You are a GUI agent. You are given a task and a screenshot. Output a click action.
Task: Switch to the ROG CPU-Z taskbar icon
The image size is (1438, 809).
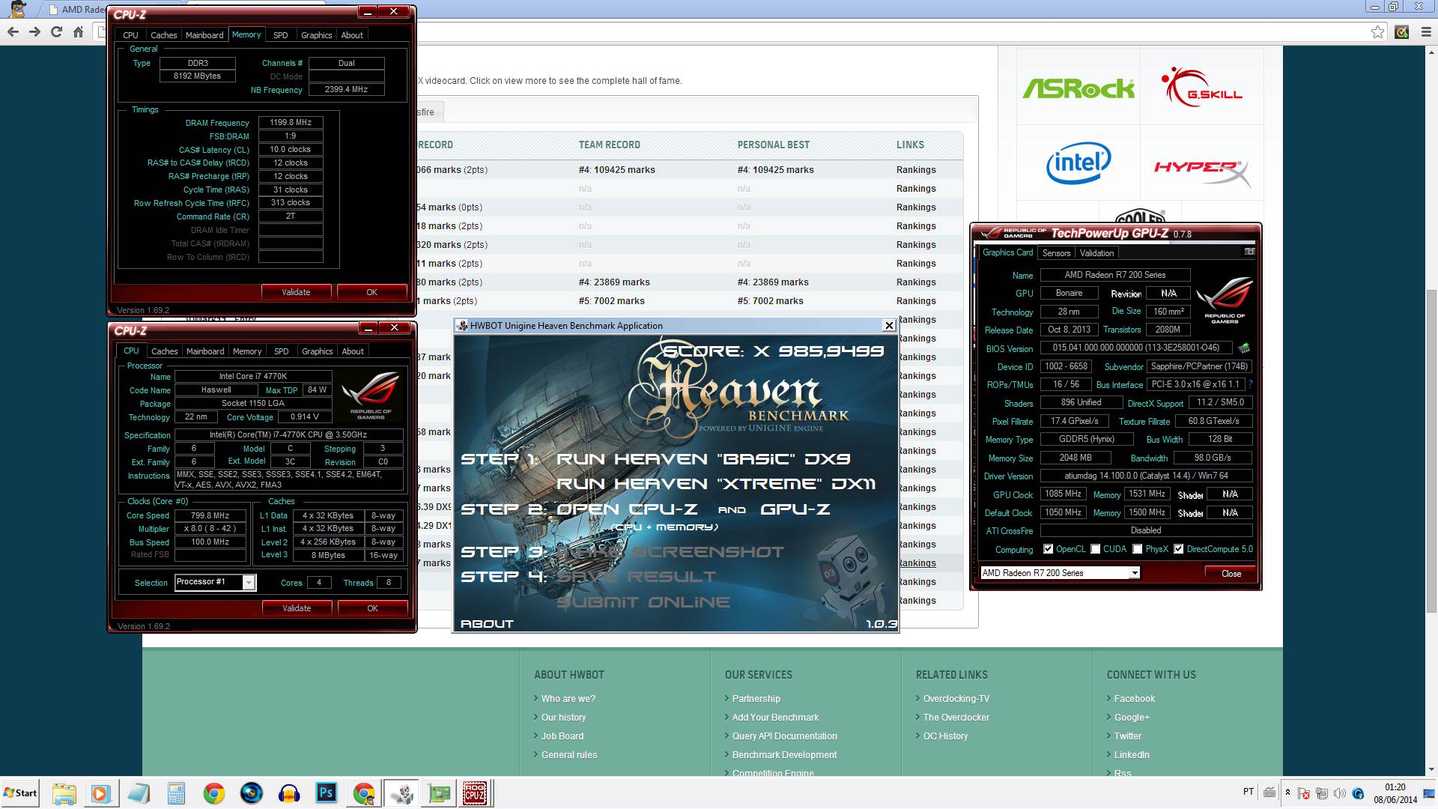475,793
